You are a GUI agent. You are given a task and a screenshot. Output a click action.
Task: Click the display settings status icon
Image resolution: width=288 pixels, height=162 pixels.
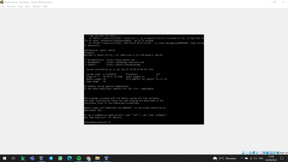click(264, 153)
